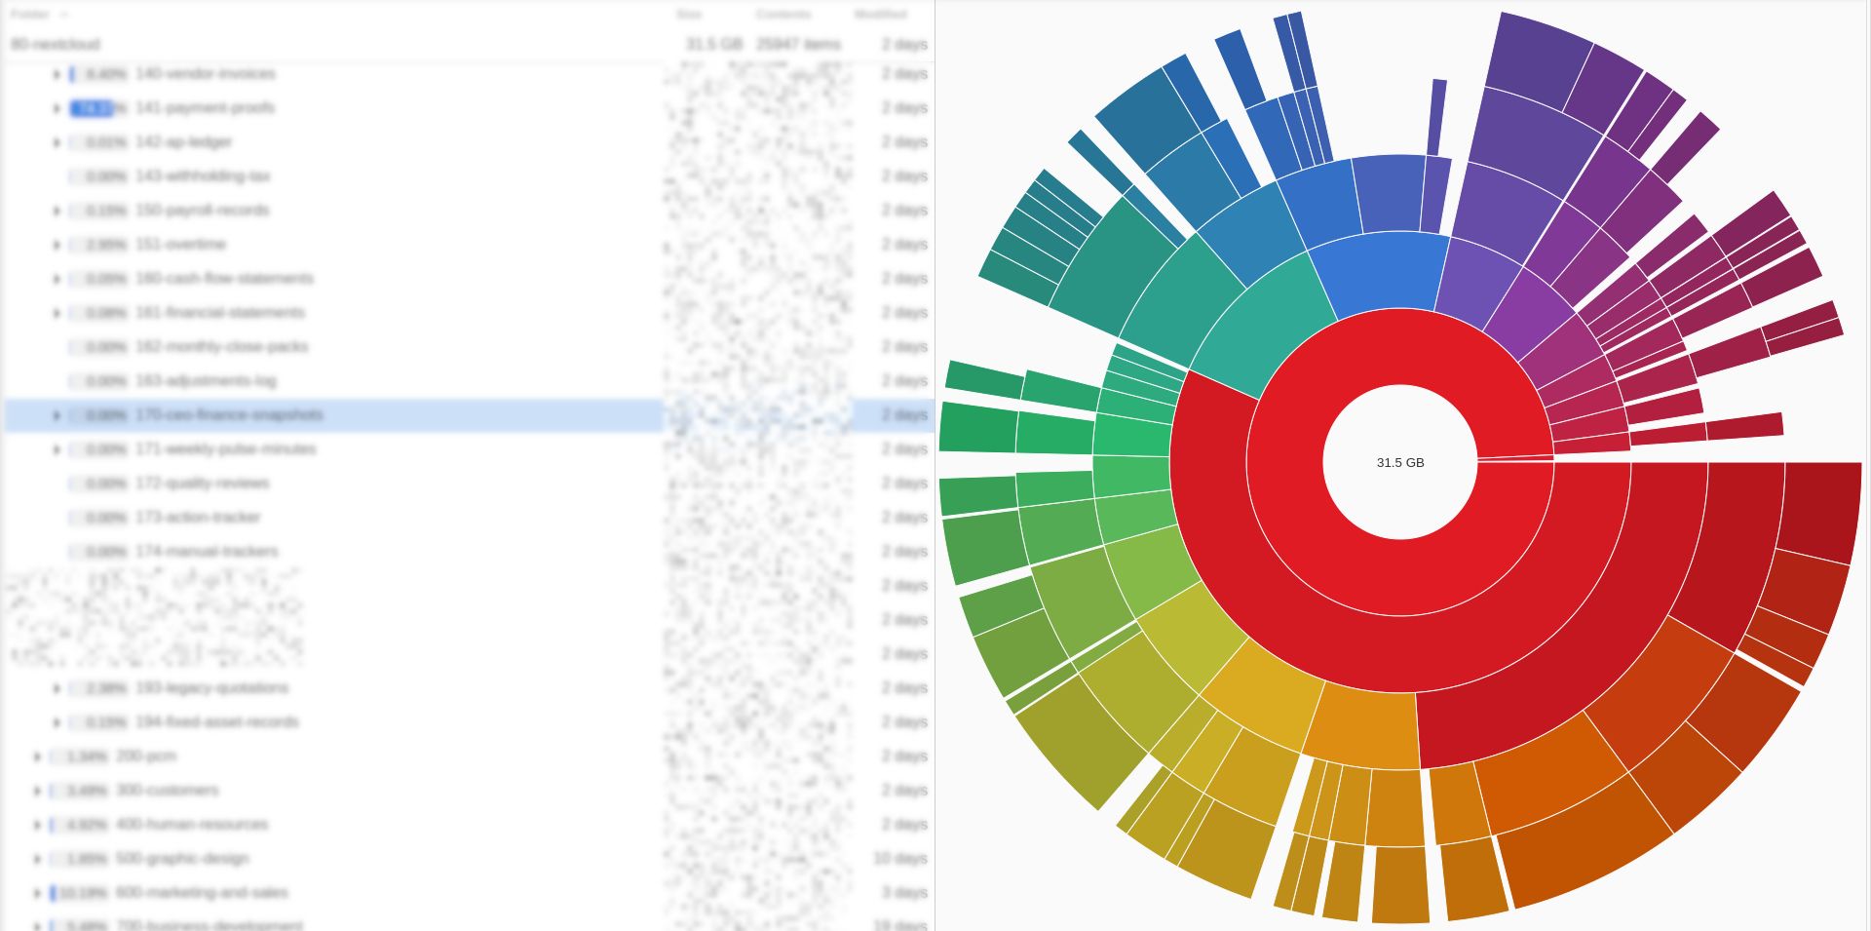1871x931 pixels.
Task: Sort by Modified column header
Action: [880, 15]
